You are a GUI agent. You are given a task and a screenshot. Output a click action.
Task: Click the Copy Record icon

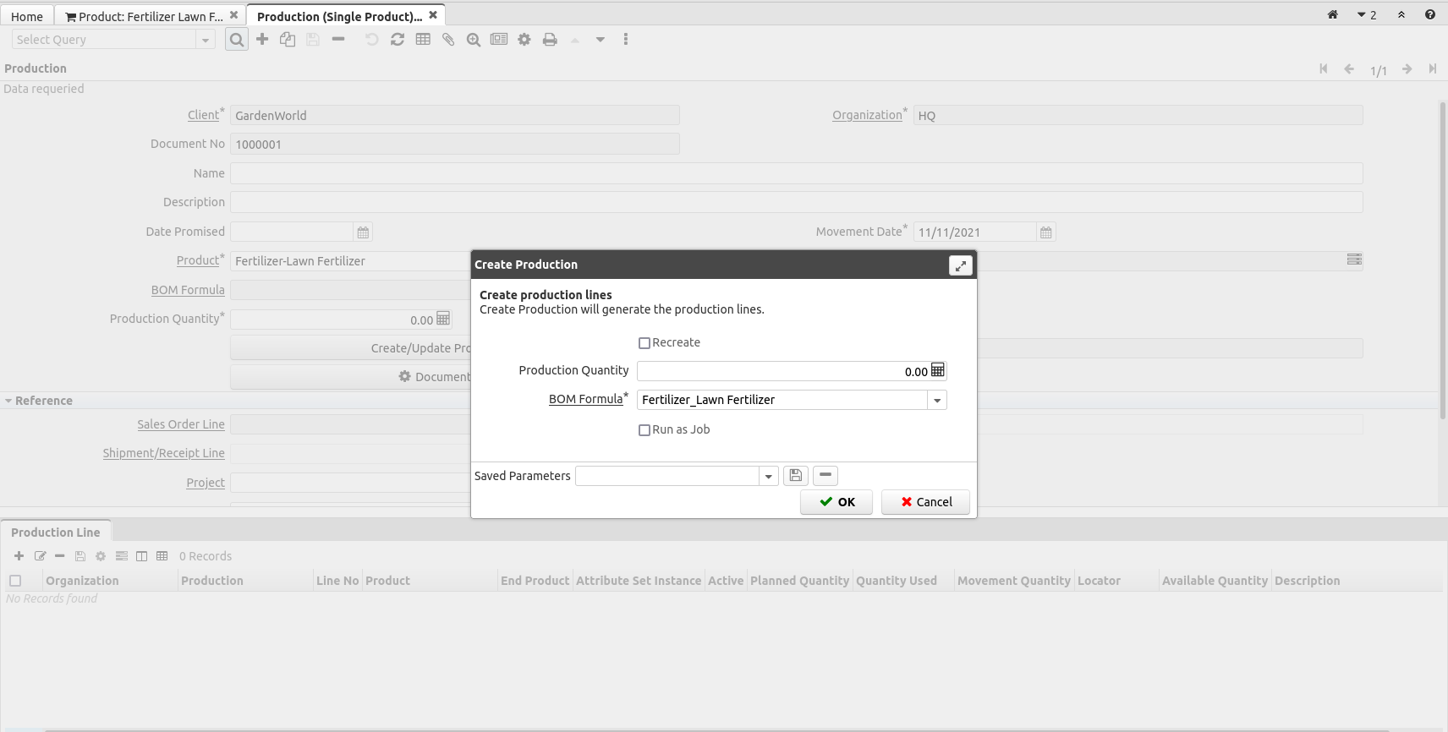click(x=288, y=39)
